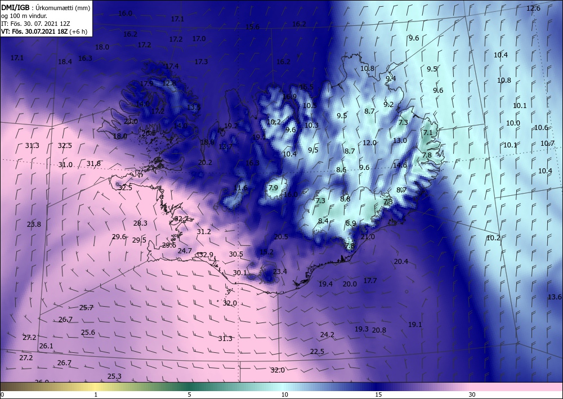Click the 18.4 value on the map
Image resolution: width=563 pixels, height=399 pixels.
coord(65,62)
